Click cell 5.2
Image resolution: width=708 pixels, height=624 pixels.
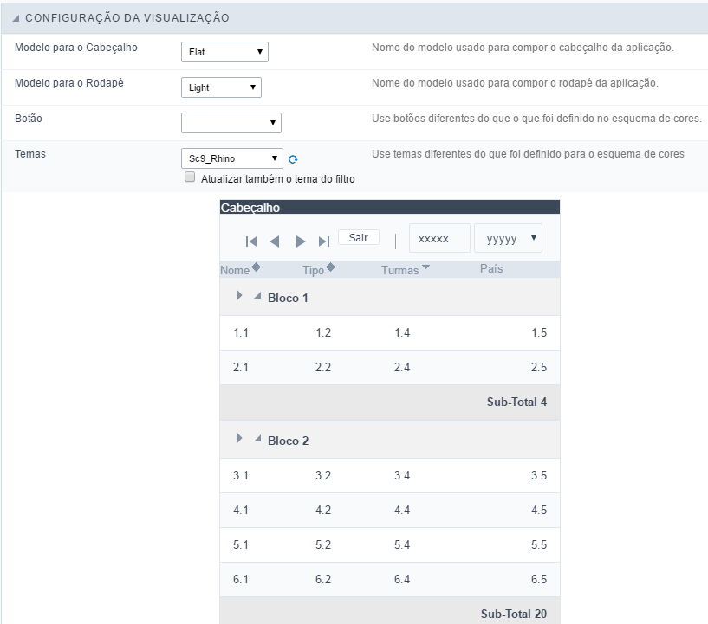(323, 545)
